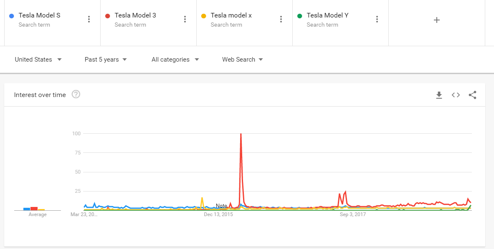Select the green Tesla Model Y color dot
494x249 pixels.
pyautogui.click(x=299, y=16)
